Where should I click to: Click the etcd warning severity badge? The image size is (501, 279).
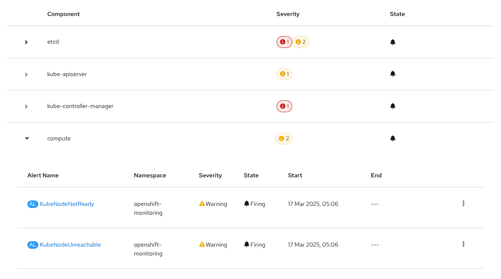(301, 42)
